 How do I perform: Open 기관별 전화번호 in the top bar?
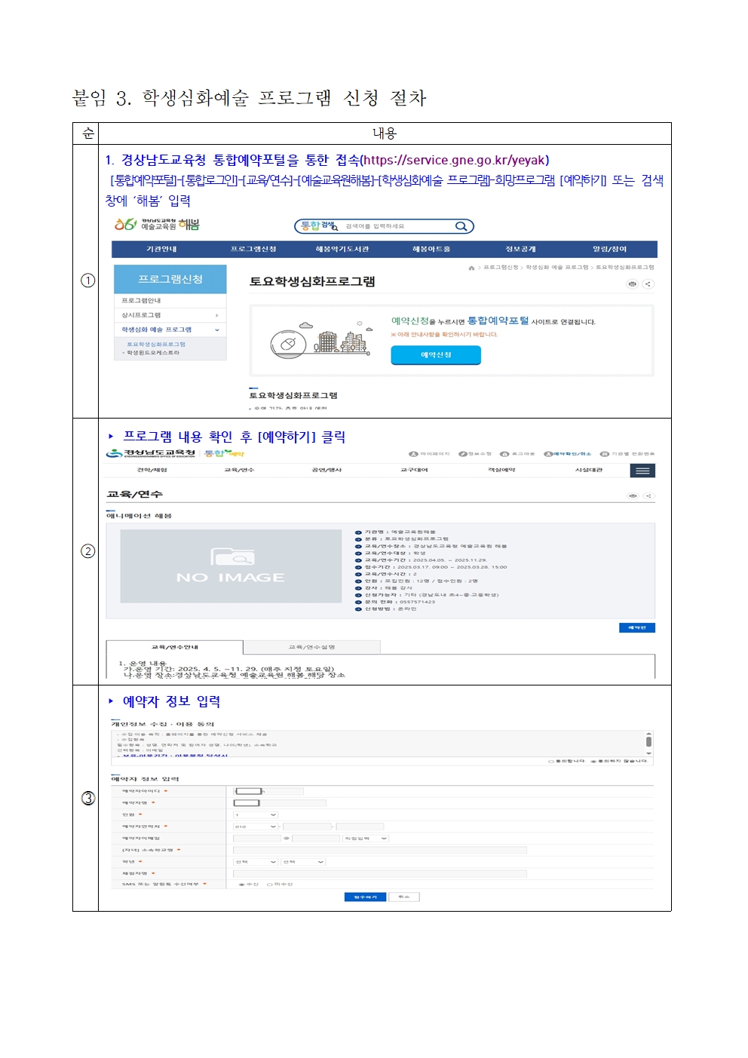tap(627, 454)
